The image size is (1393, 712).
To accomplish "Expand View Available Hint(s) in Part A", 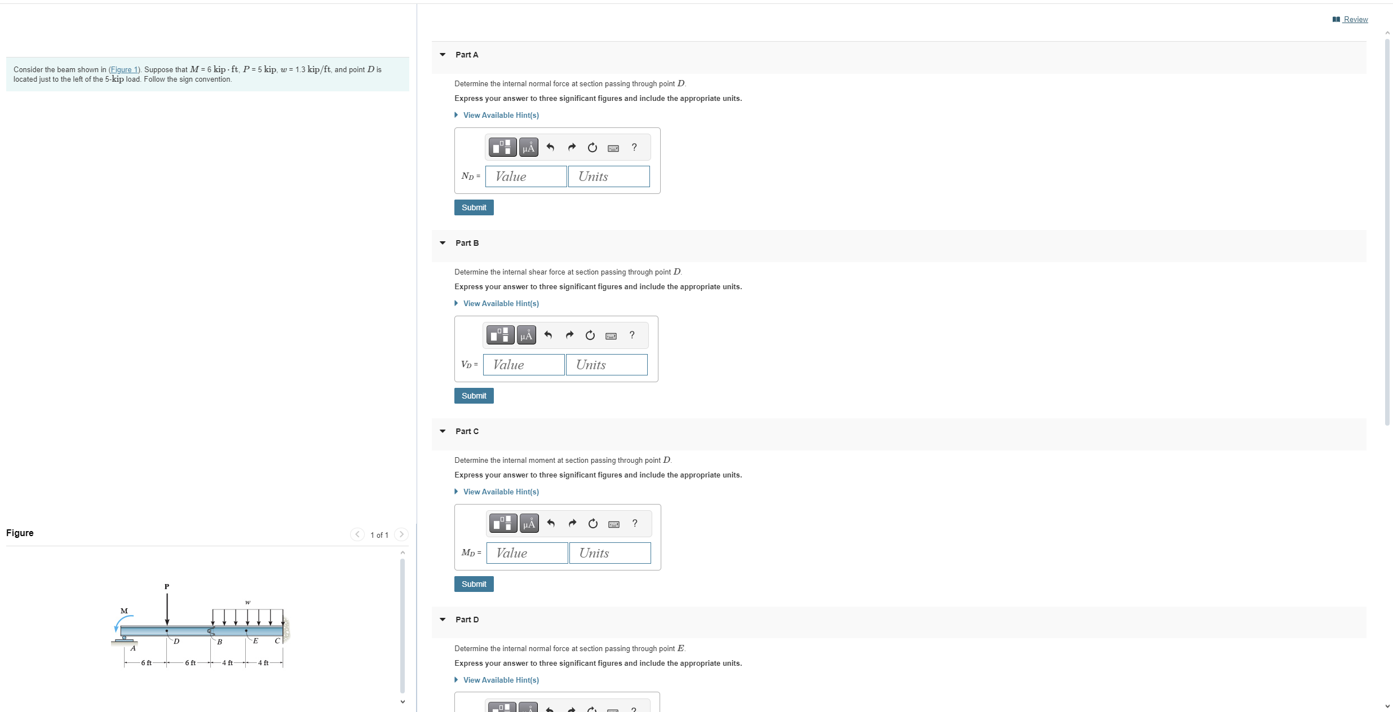I will [501, 115].
